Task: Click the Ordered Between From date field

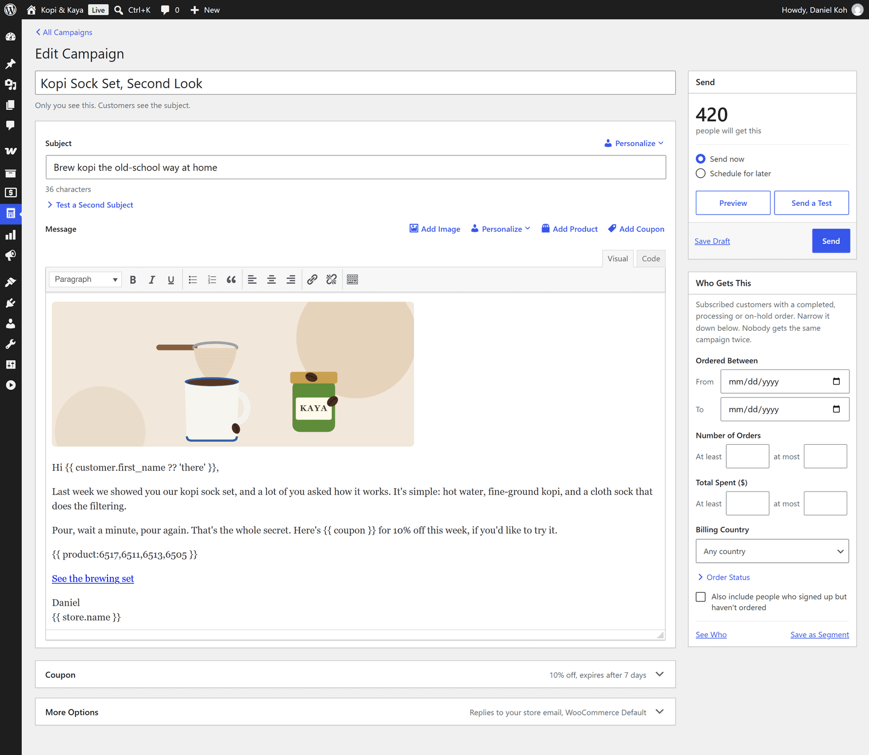Action: pyautogui.click(x=785, y=381)
